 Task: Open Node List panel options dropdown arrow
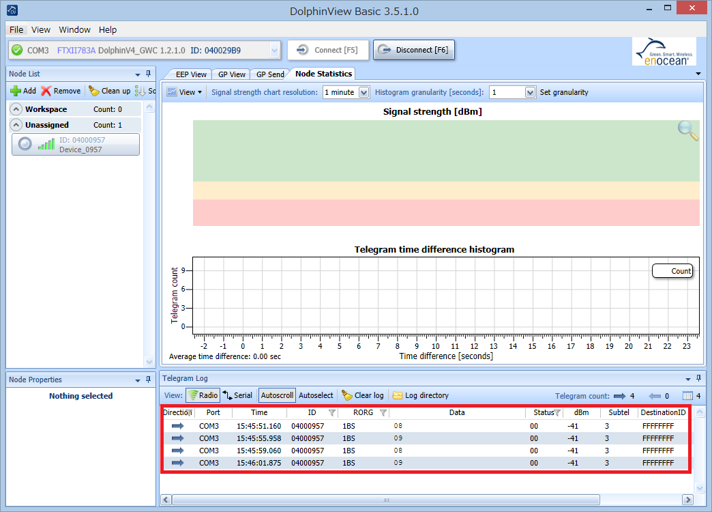[138, 74]
